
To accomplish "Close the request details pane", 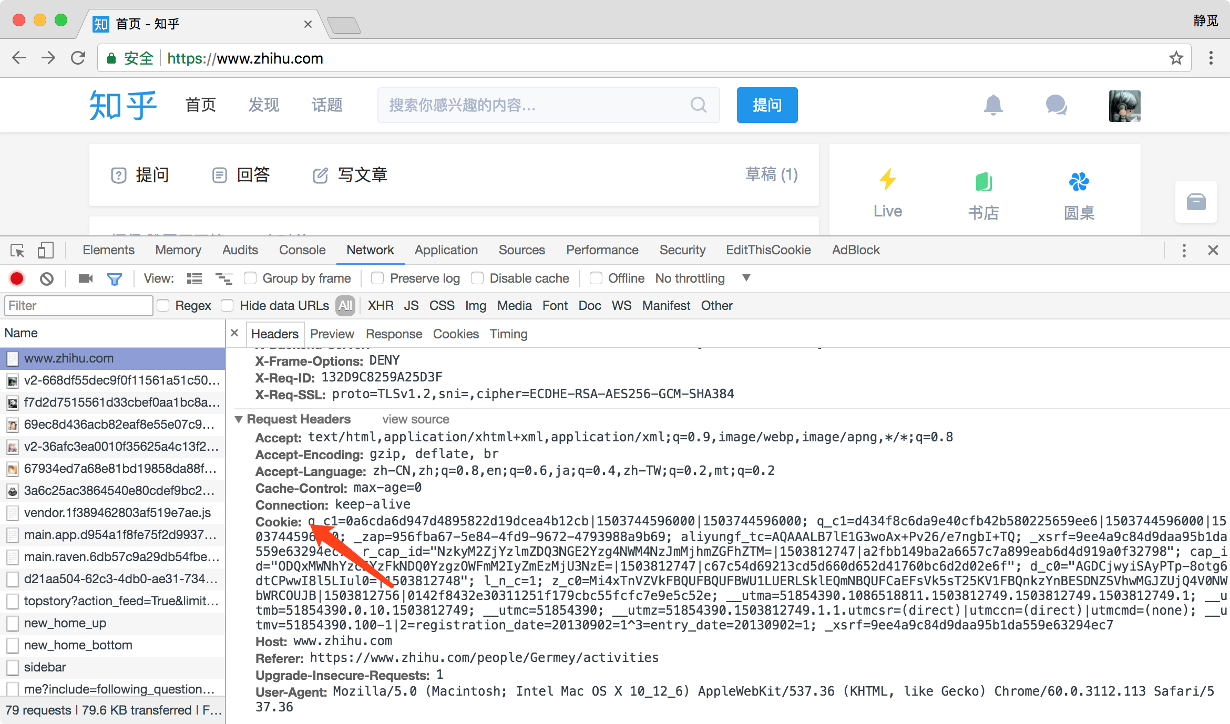I will [235, 333].
